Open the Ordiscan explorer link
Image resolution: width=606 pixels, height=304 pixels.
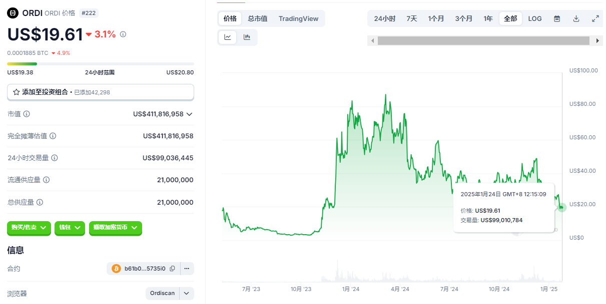163,293
